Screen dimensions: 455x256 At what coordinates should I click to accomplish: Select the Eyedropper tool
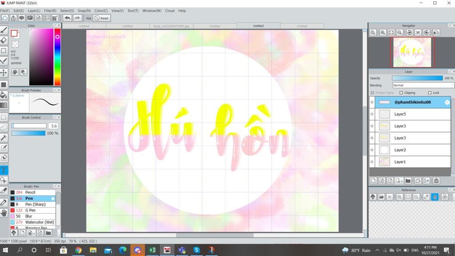click(4, 202)
